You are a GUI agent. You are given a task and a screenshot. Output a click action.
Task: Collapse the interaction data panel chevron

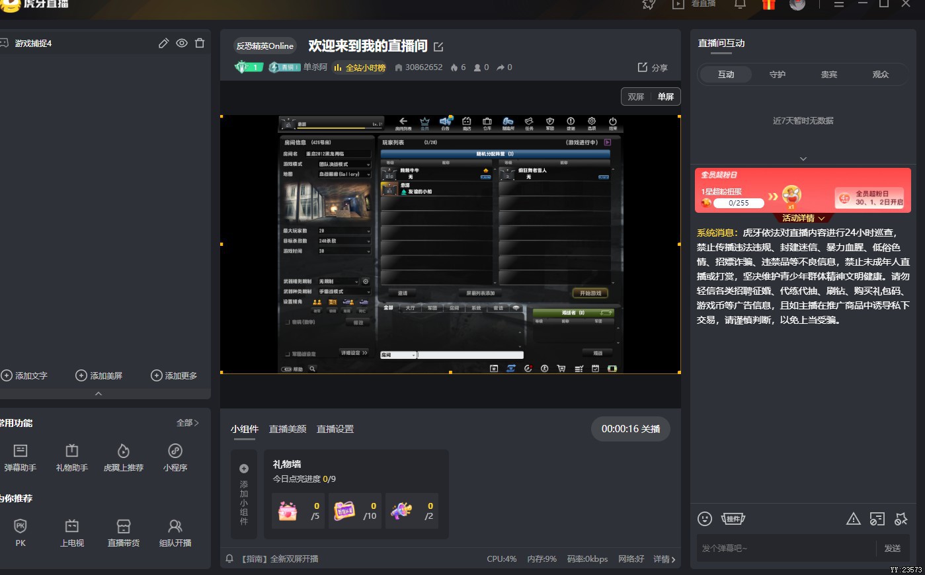(803, 159)
